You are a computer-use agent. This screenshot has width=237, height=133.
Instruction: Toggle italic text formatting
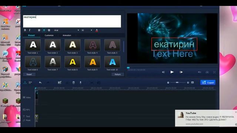(x=30, y=30)
